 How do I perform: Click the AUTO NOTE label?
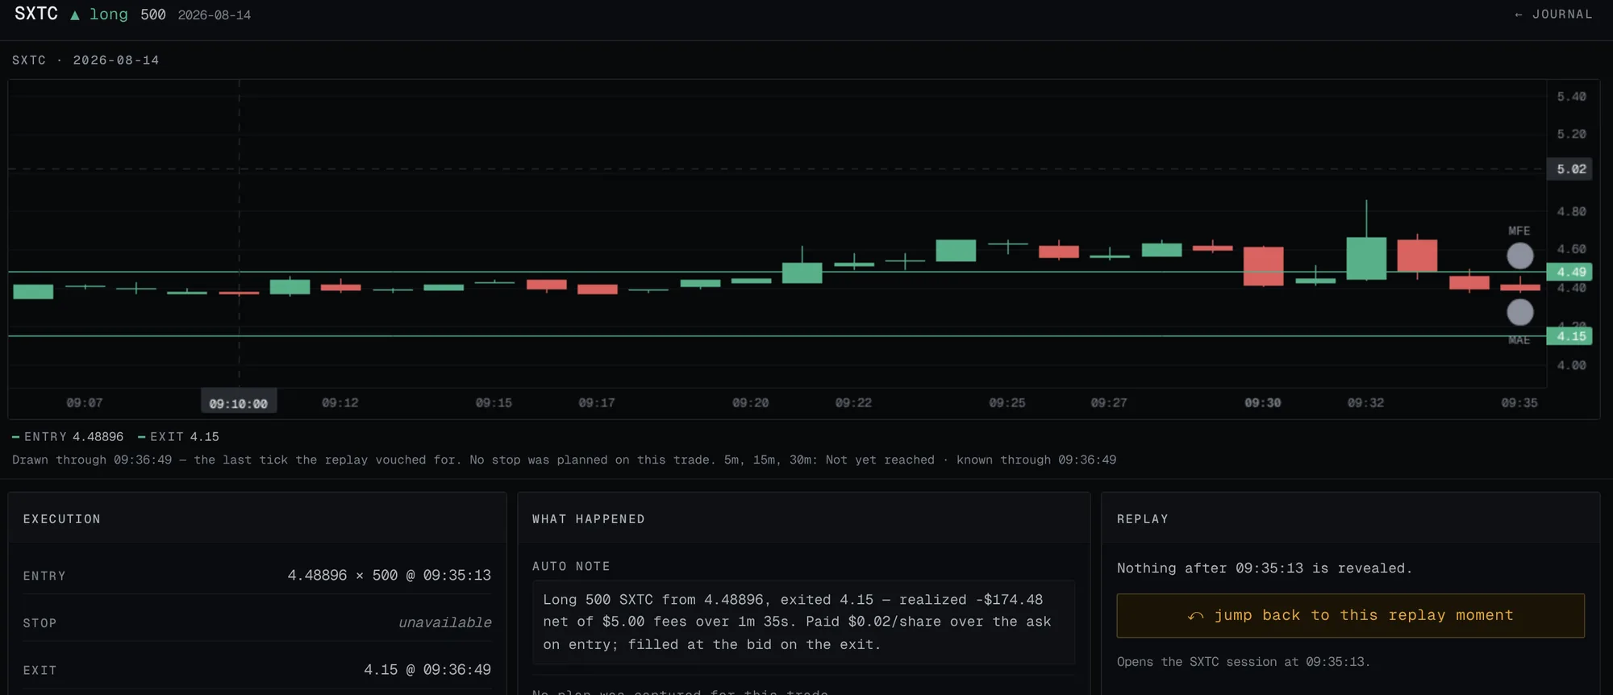click(x=571, y=567)
